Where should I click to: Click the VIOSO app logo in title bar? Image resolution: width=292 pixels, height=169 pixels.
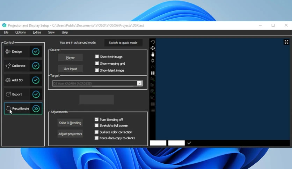4,25
